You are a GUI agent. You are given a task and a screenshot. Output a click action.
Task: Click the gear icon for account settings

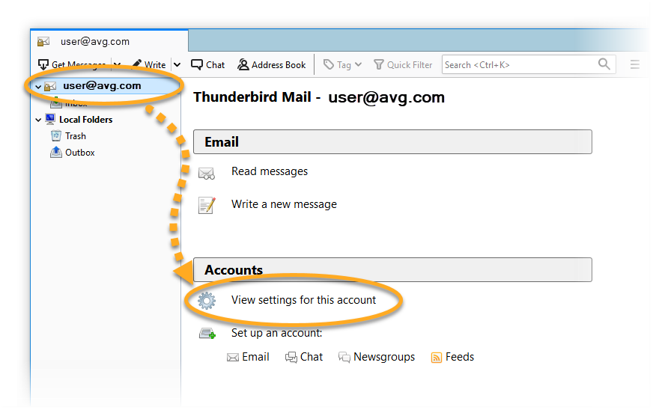point(207,301)
